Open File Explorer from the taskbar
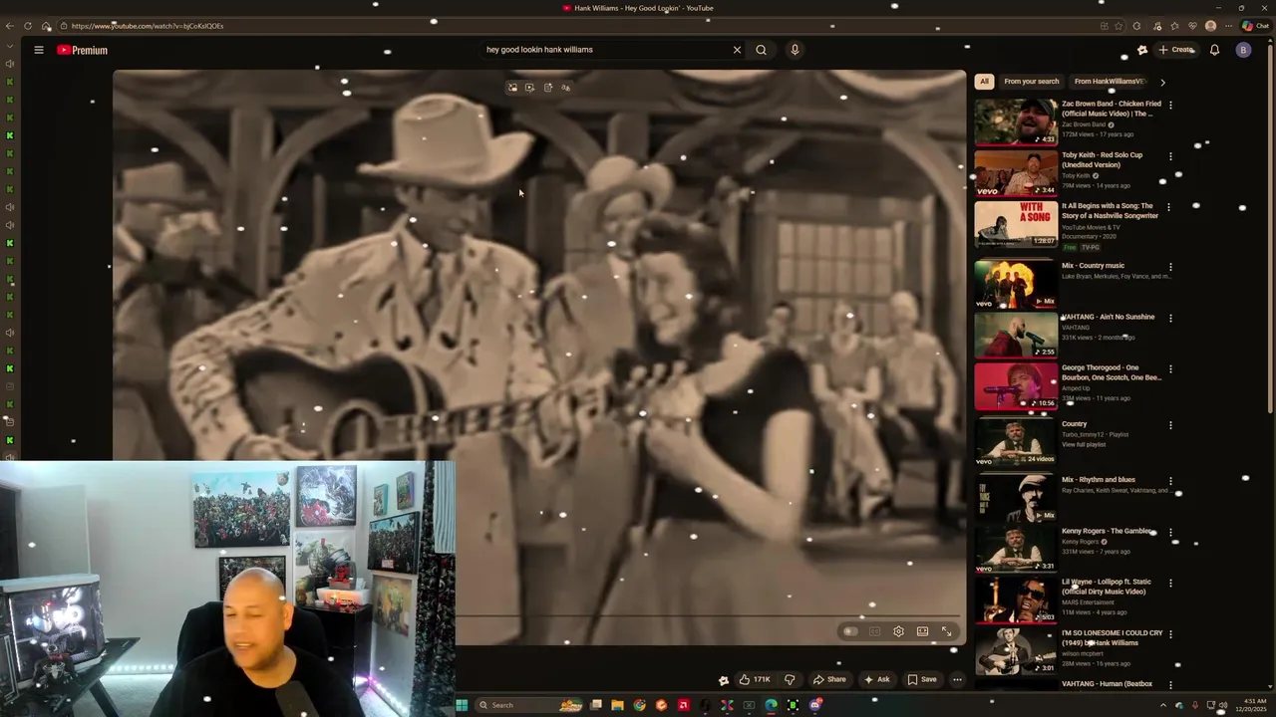This screenshot has width=1276, height=717. [617, 705]
